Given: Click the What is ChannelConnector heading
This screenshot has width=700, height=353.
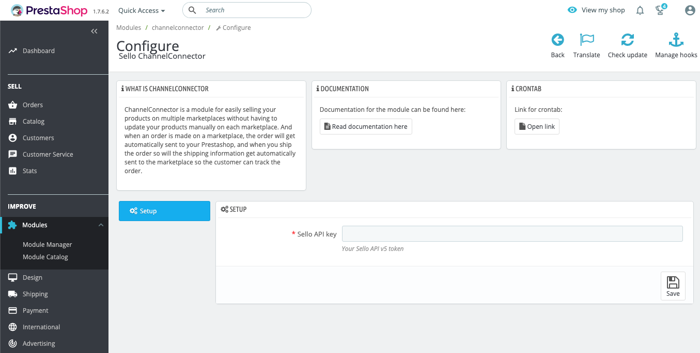Looking at the screenshot, I should click(165, 89).
